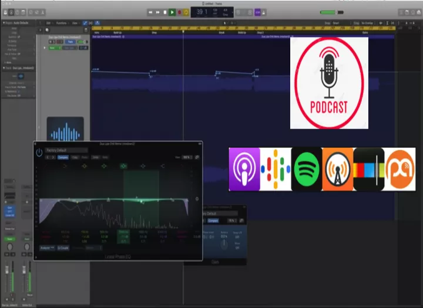The width and height of the screenshot is (423, 308).
Task: Click the Add Track plus button
Action: 40,30
